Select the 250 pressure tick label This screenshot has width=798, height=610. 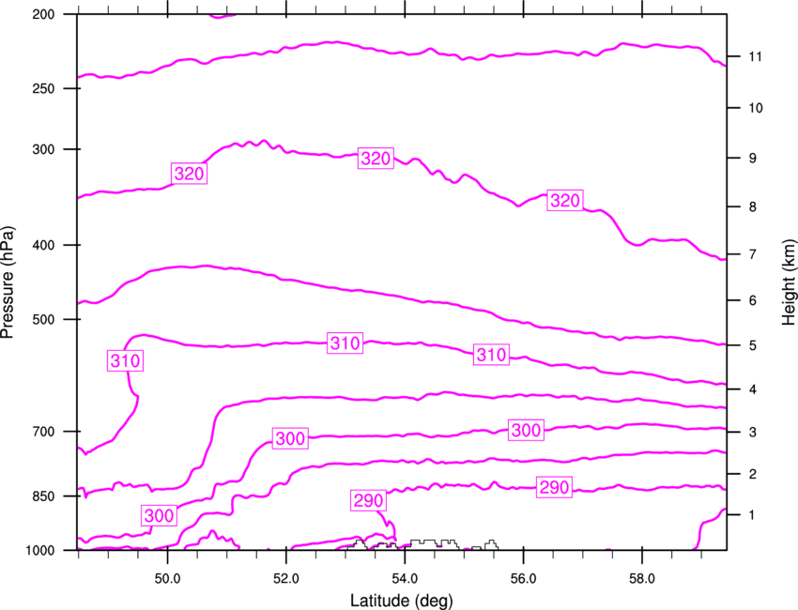(43, 88)
